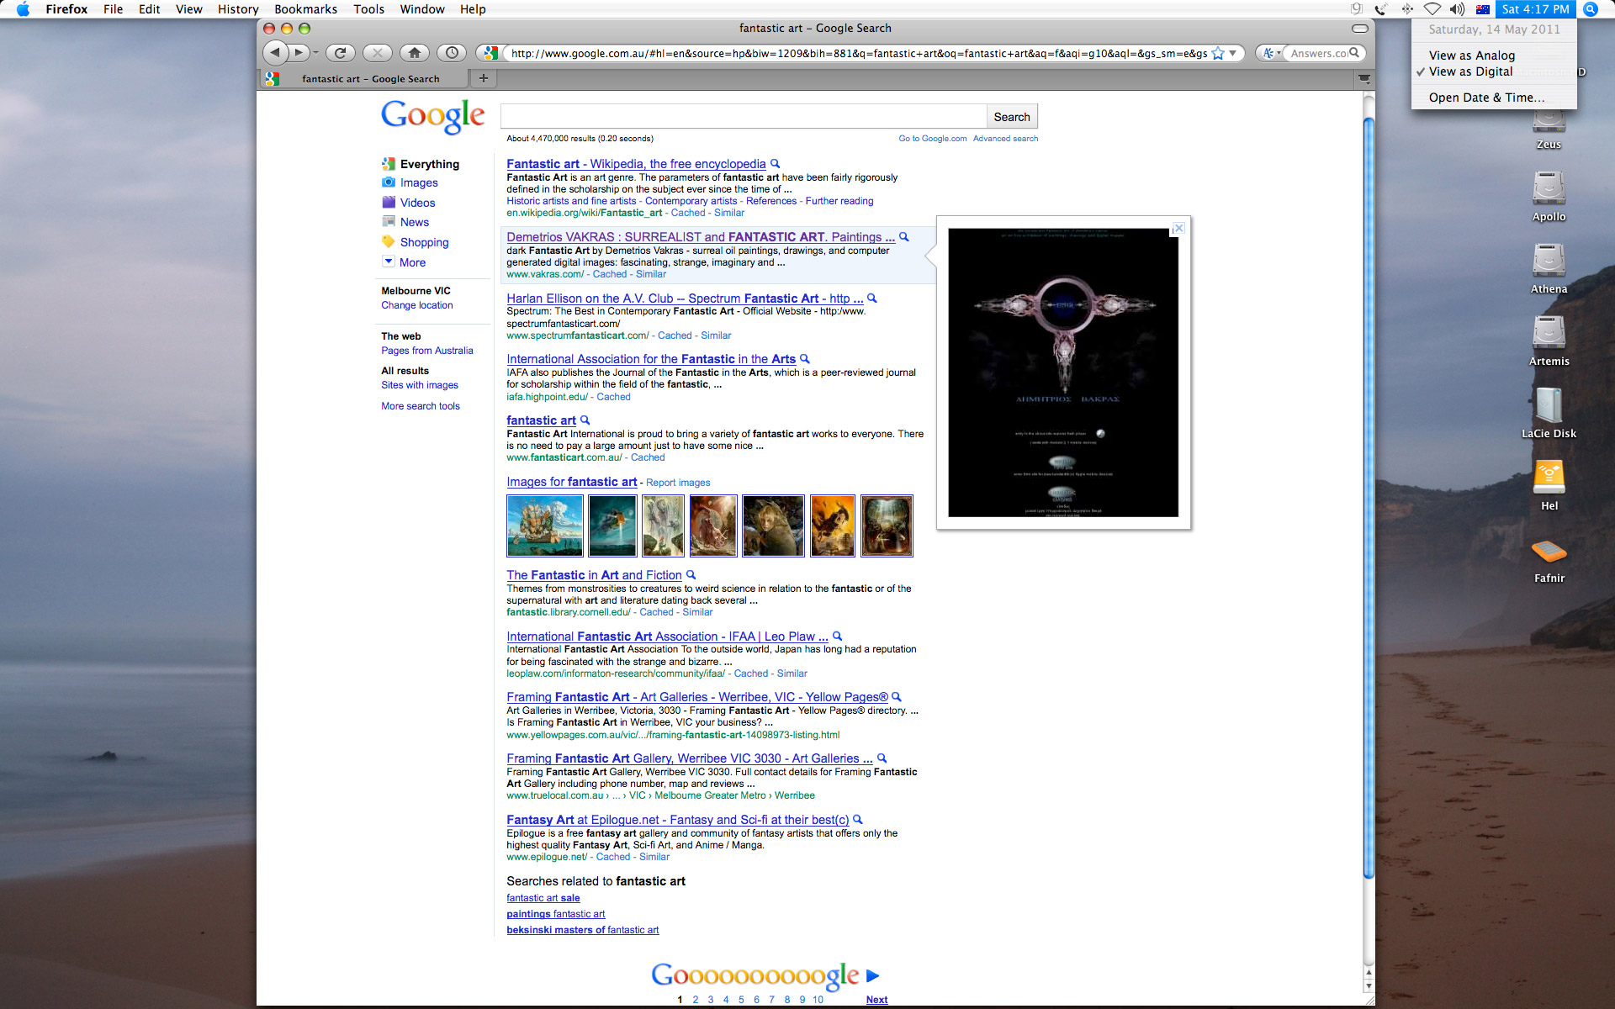
Task: Open back/forward history dropdown arrow
Action: pos(316,53)
